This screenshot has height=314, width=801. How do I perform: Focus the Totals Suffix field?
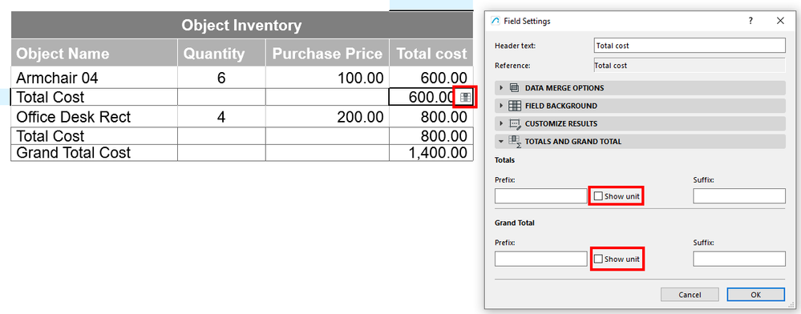click(739, 196)
